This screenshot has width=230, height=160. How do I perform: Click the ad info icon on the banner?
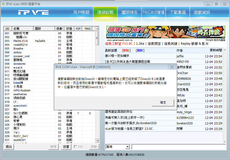coord(223,39)
